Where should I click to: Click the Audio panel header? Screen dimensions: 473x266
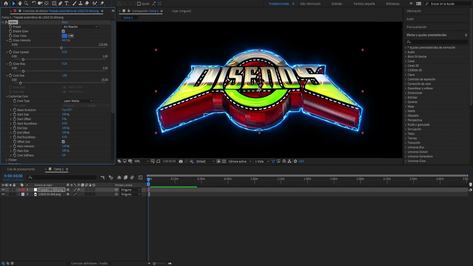click(410, 19)
